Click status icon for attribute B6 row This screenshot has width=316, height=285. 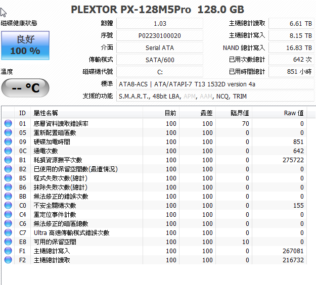pos(8,187)
